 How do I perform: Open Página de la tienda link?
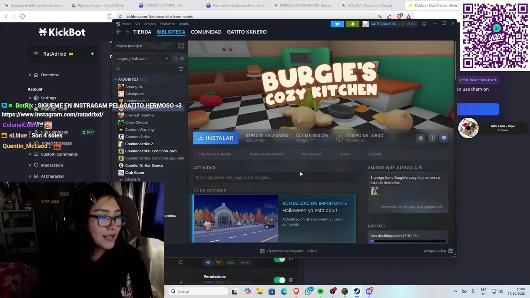point(215,154)
